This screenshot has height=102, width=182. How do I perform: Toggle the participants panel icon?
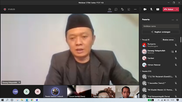(x=109, y=9)
